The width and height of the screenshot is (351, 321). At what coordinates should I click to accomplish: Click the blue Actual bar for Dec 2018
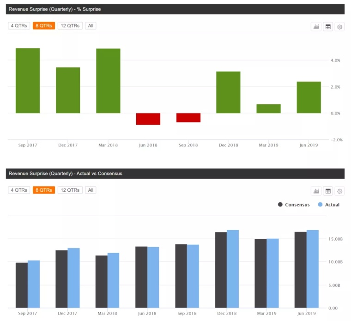[233, 269]
